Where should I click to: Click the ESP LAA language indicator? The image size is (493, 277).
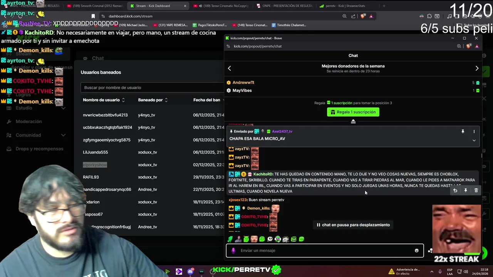450,272
